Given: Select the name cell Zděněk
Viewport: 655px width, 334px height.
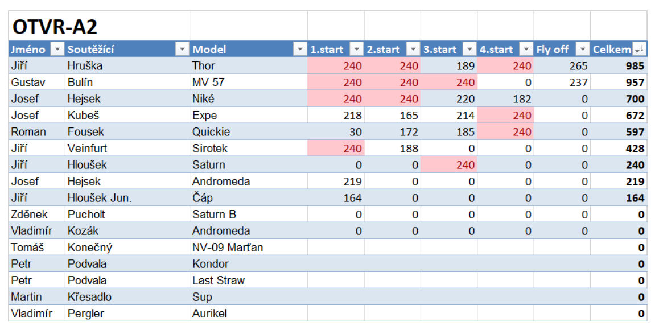Looking at the screenshot, I should click(x=37, y=214).
